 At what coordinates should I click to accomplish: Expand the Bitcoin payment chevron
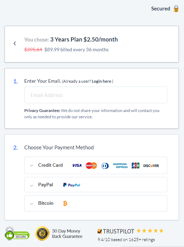point(31,204)
